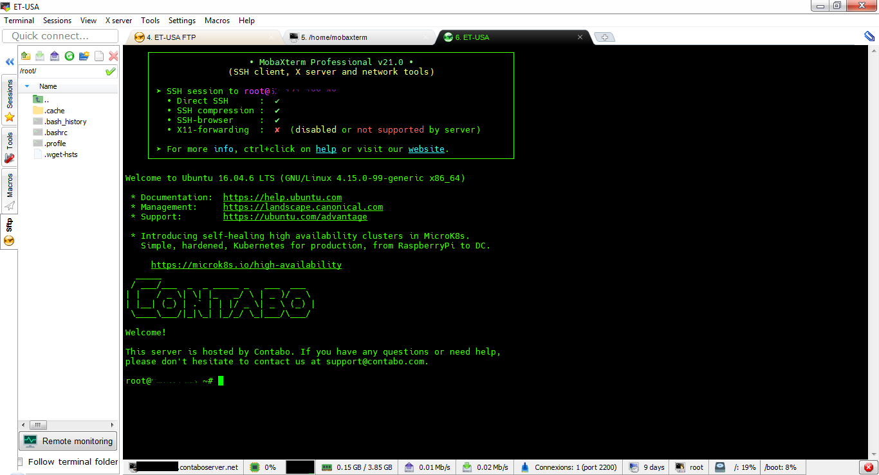
Task: Click the Sftp globe icon in sidebar
Action: 9,241
